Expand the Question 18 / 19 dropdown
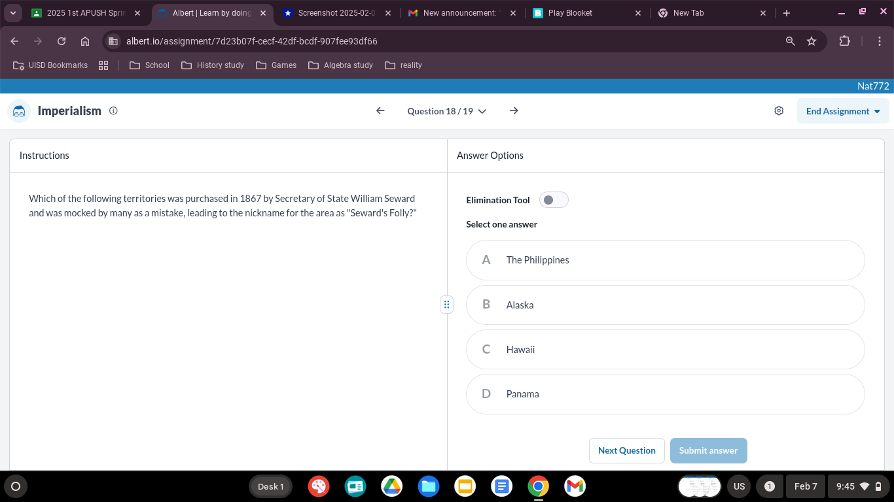This screenshot has height=502, width=894. click(x=447, y=111)
